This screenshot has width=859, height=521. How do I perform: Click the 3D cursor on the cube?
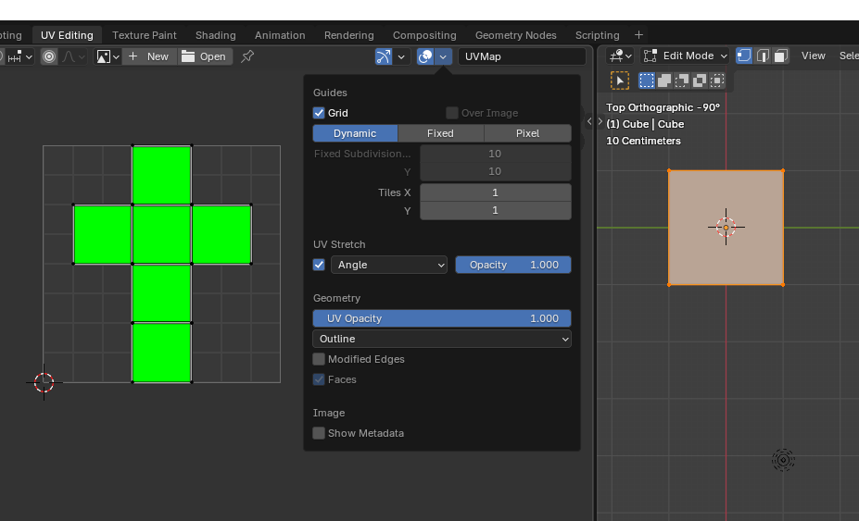click(x=726, y=227)
